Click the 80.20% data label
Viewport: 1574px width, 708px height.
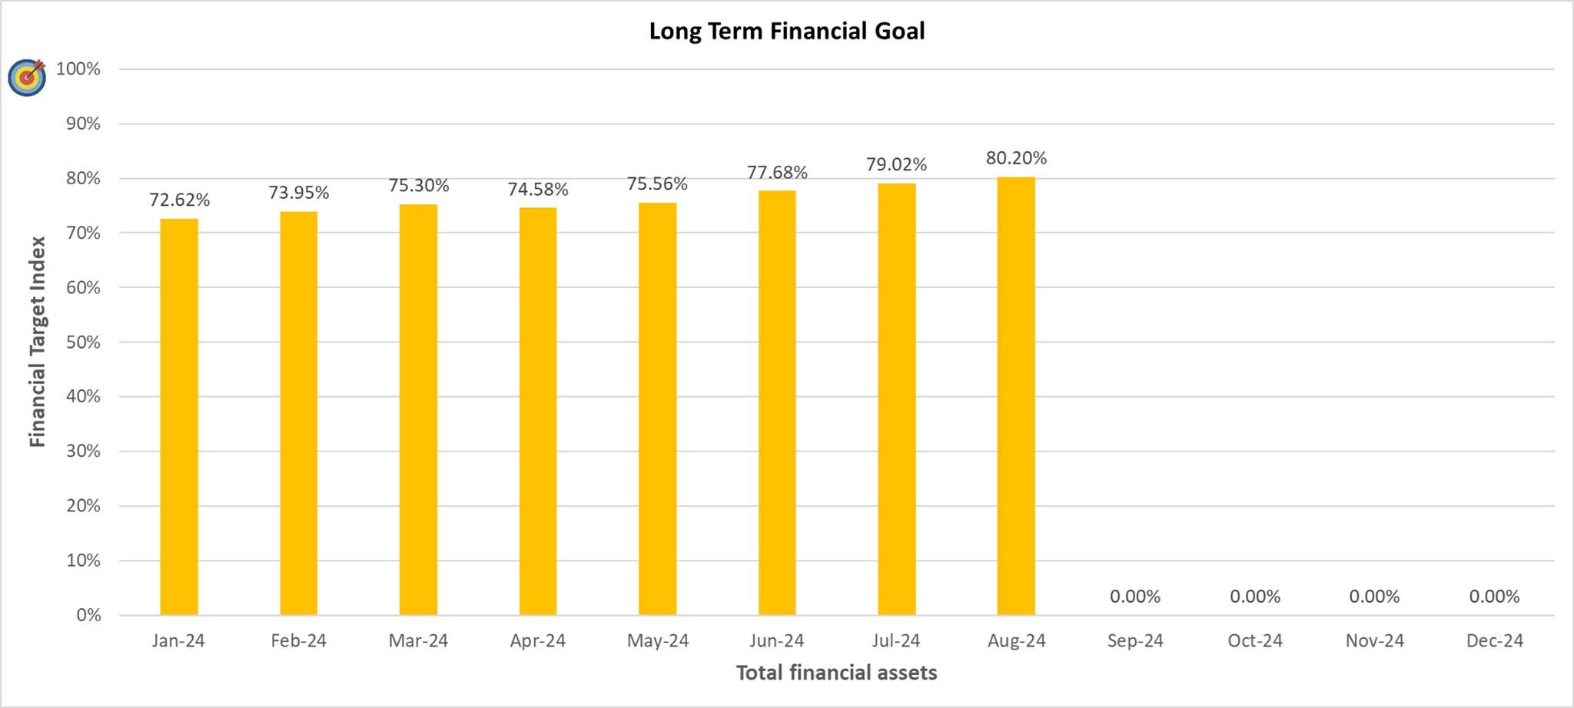(x=1016, y=158)
